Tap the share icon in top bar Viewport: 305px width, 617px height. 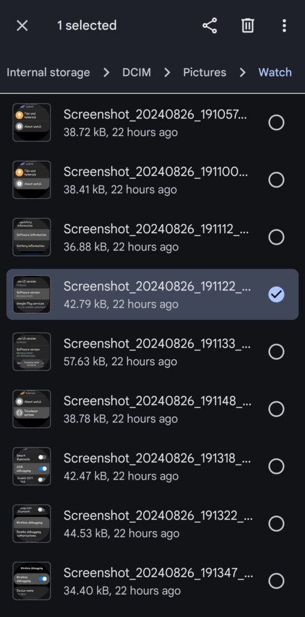209,25
